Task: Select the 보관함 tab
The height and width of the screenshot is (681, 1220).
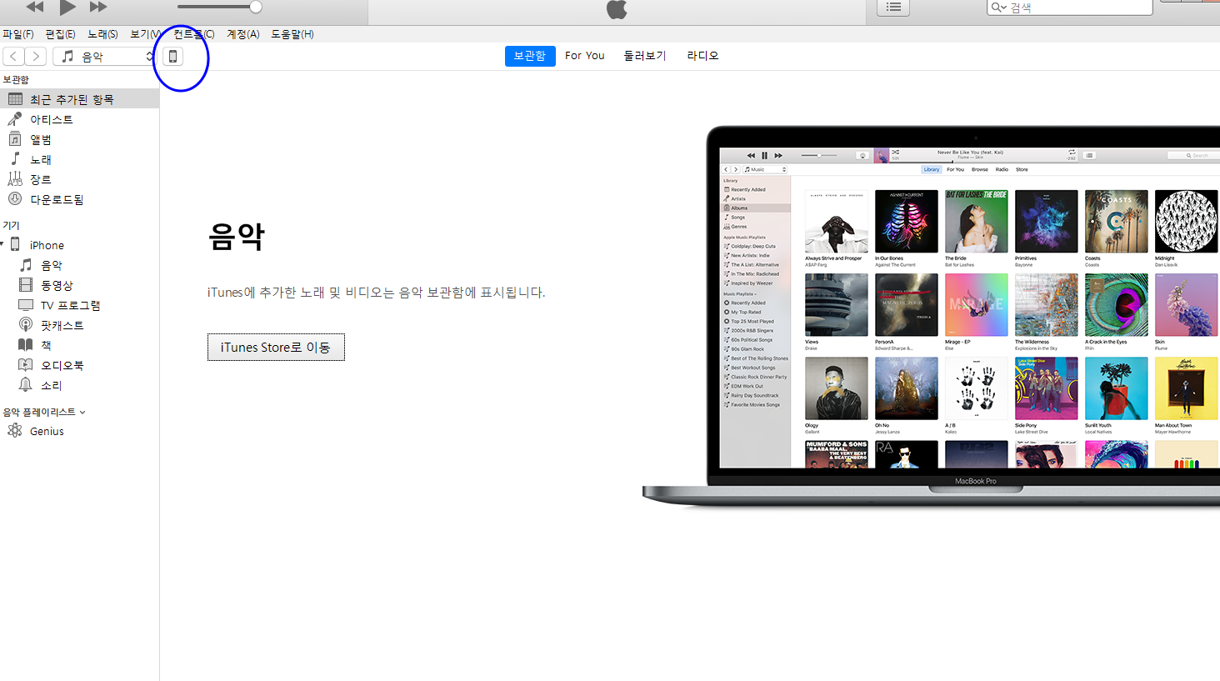Action: (x=530, y=56)
